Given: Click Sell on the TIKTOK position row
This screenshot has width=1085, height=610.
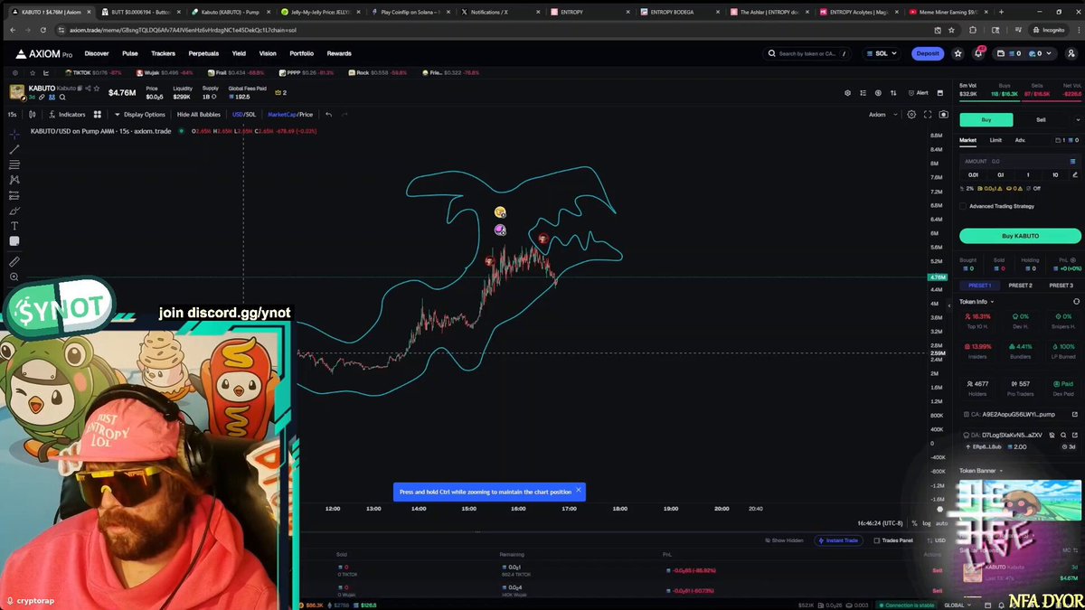Looking at the screenshot, I should click(937, 570).
